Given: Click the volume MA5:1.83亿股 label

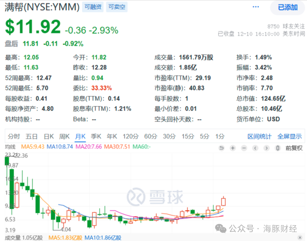Looking at the screenshot, I should [x=65, y=238].
